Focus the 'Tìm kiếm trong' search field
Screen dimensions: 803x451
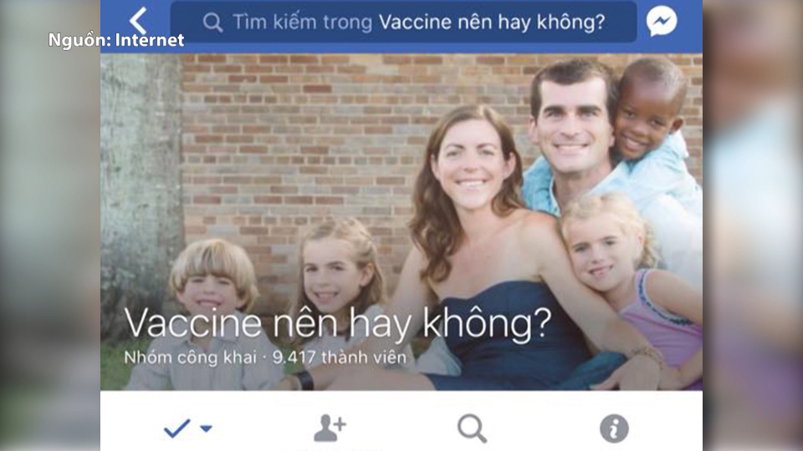[x=403, y=22]
